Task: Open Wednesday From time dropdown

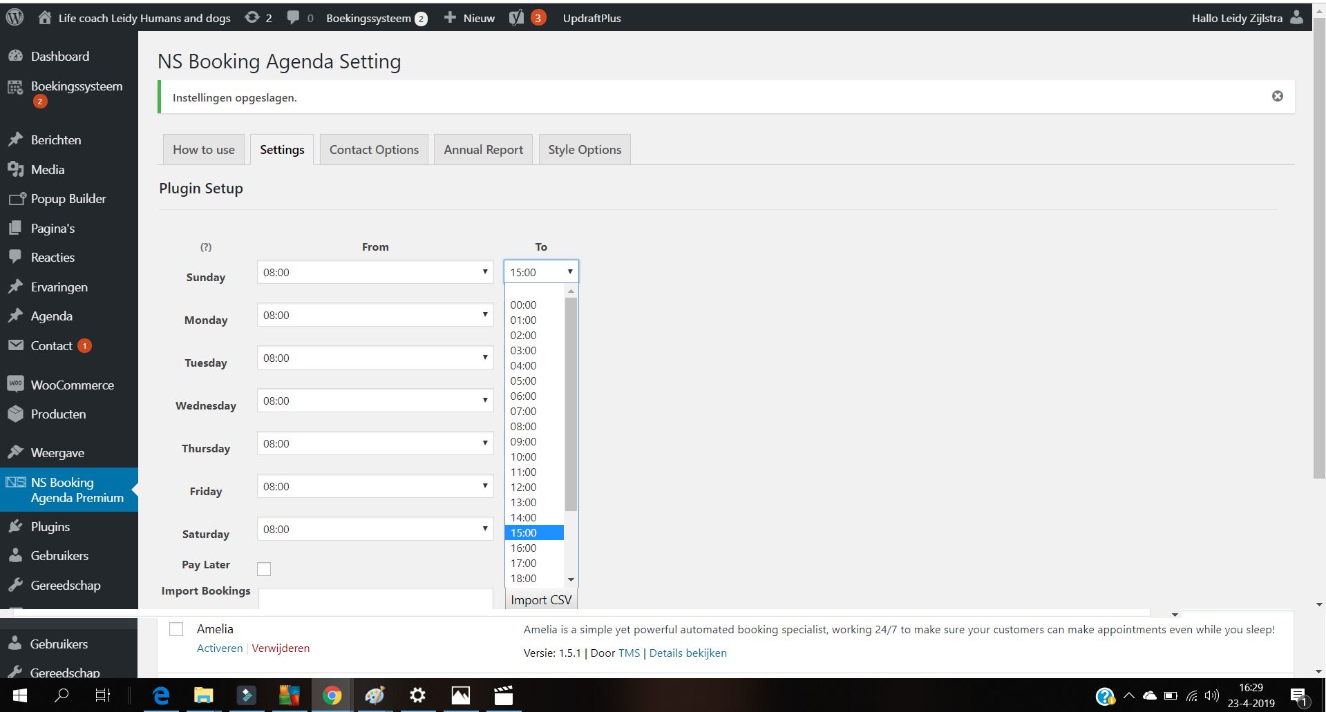Action: click(375, 401)
